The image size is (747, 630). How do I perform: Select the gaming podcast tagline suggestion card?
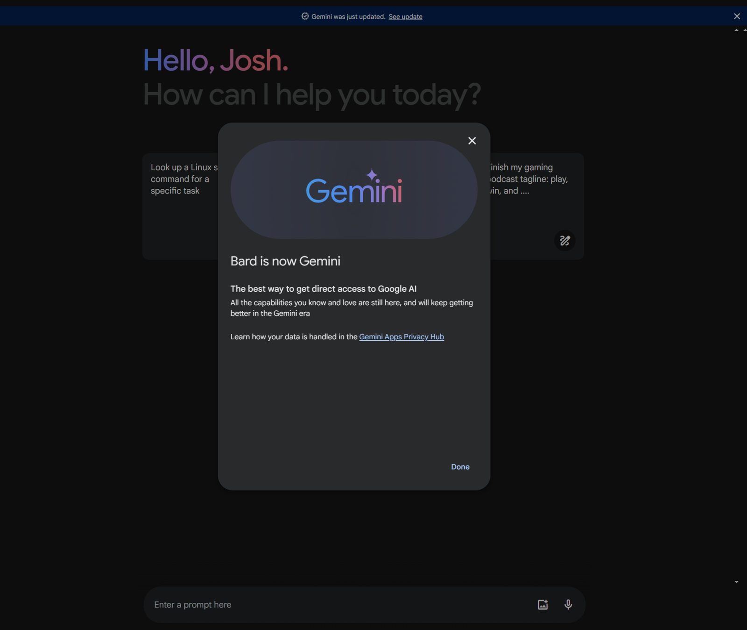coord(537,206)
